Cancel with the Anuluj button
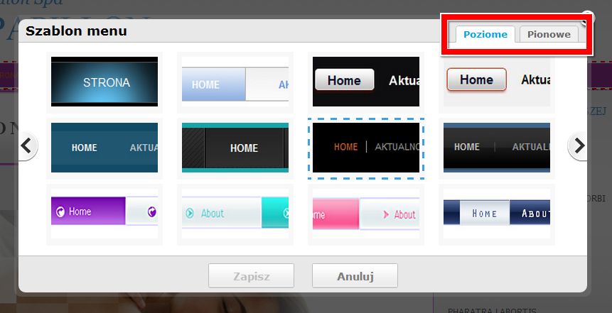 [x=355, y=275]
